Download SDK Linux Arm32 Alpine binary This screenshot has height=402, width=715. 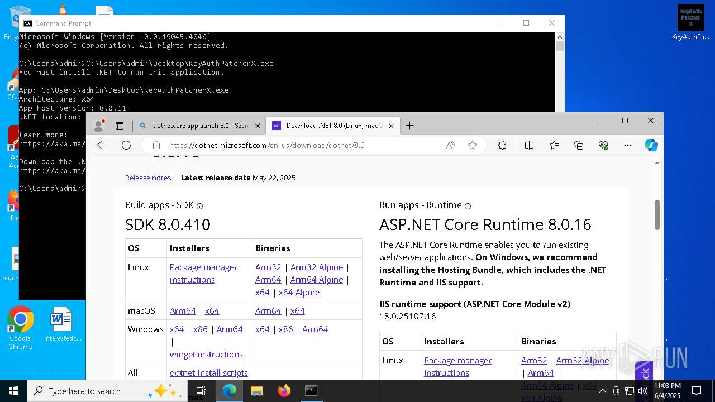tap(317, 267)
